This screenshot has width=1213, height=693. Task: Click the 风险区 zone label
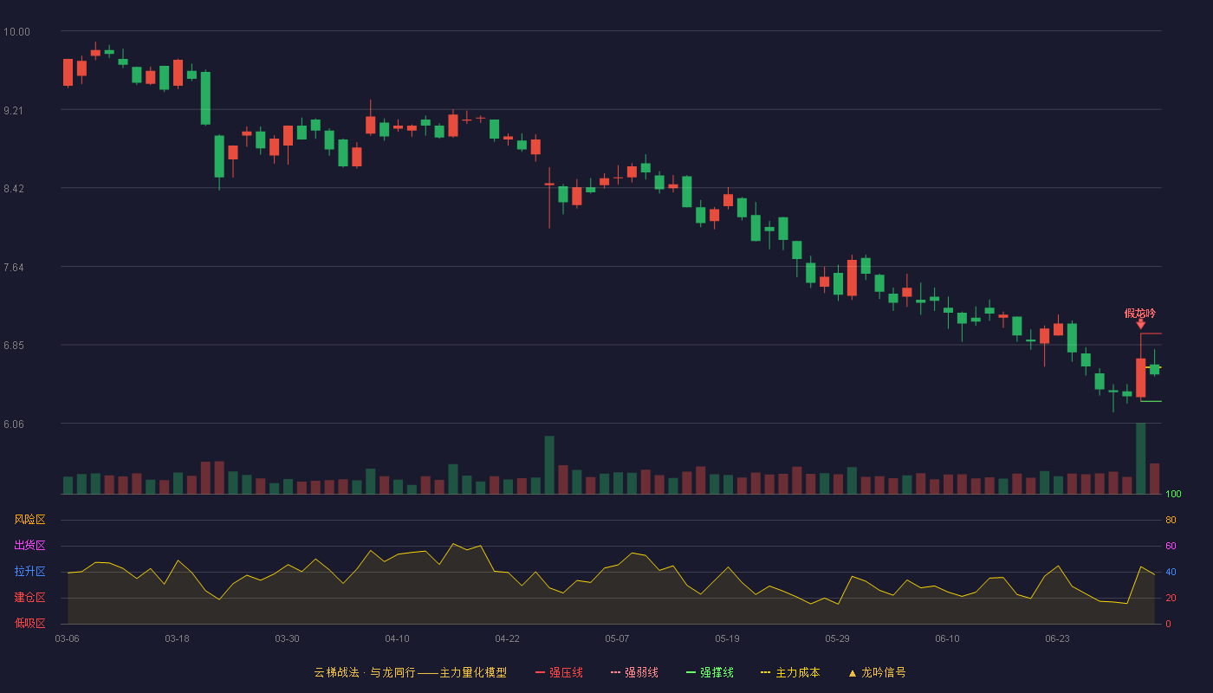(x=29, y=520)
